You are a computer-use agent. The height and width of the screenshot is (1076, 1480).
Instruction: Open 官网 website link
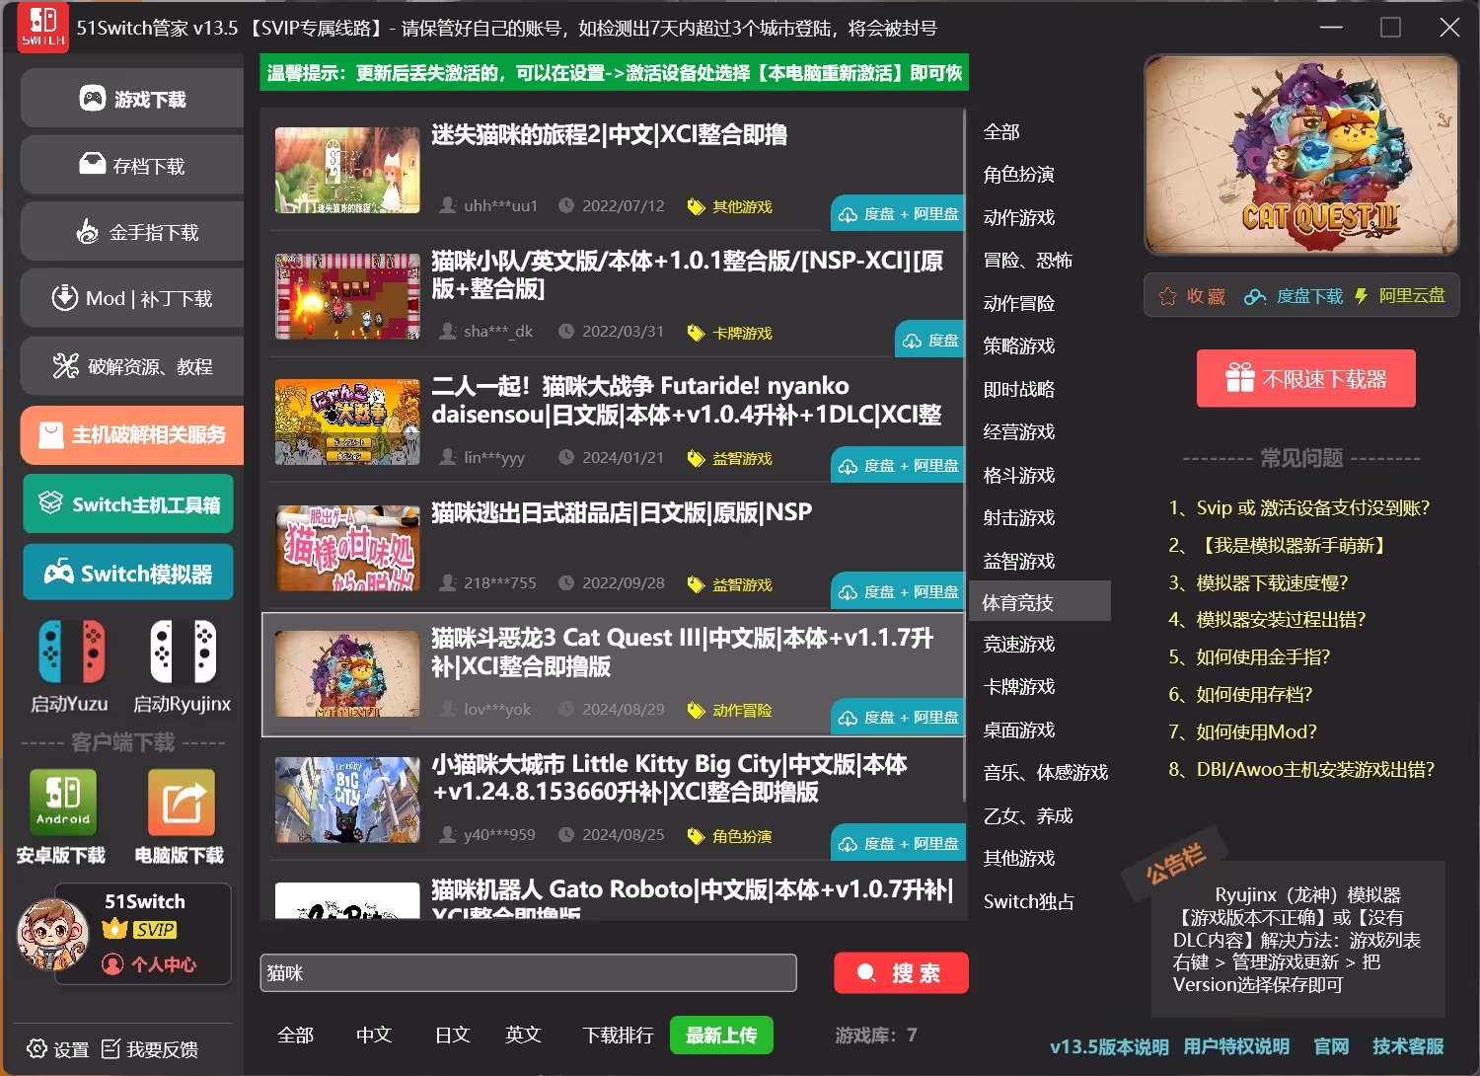click(1331, 1046)
